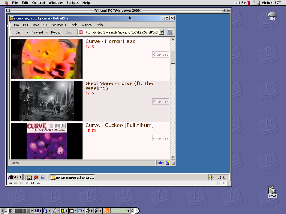286x214 pixels.
Task: Click the security padlock icon in status bar
Action: click(167, 163)
